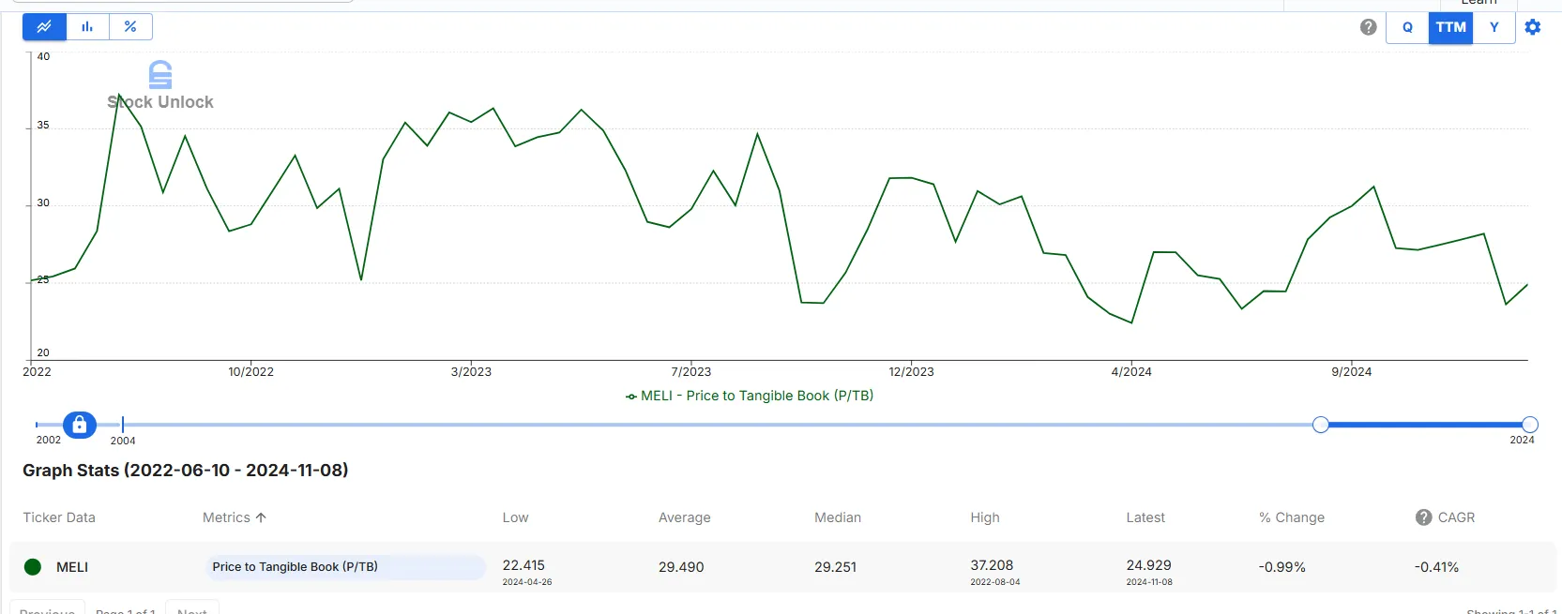Image resolution: width=1562 pixels, height=614 pixels.
Task: Click the Low value 22.415
Action: click(x=523, y=565)
